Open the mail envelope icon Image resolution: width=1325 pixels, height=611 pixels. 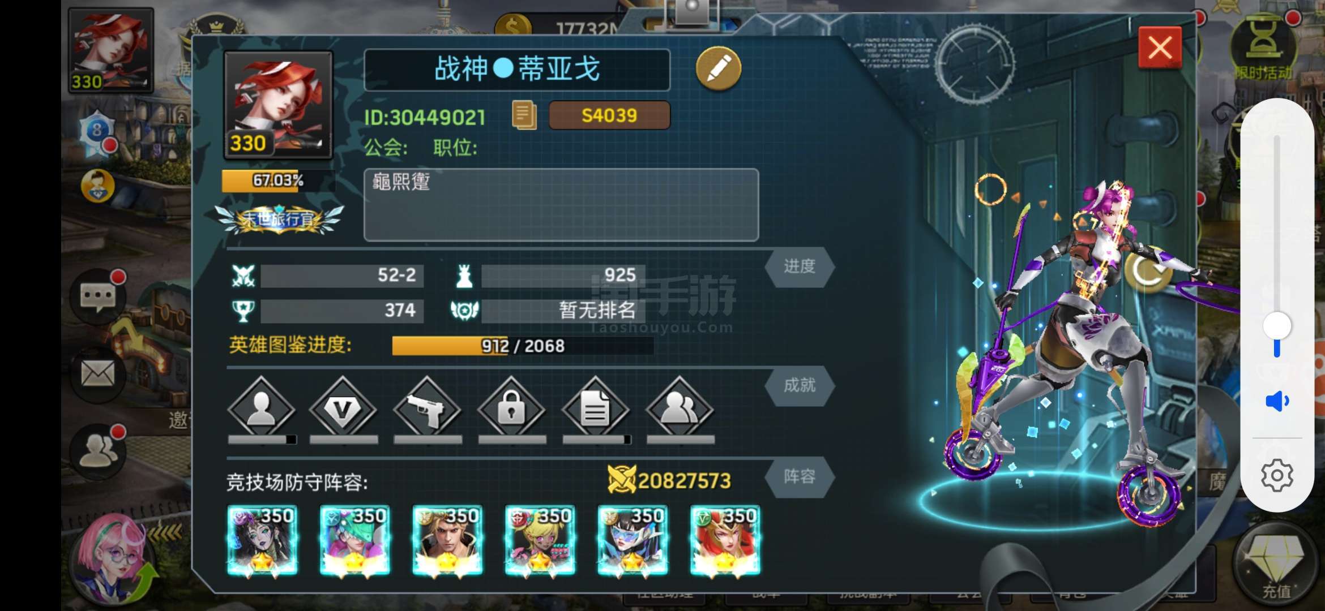pyautogui.click(x=98, y=374)
